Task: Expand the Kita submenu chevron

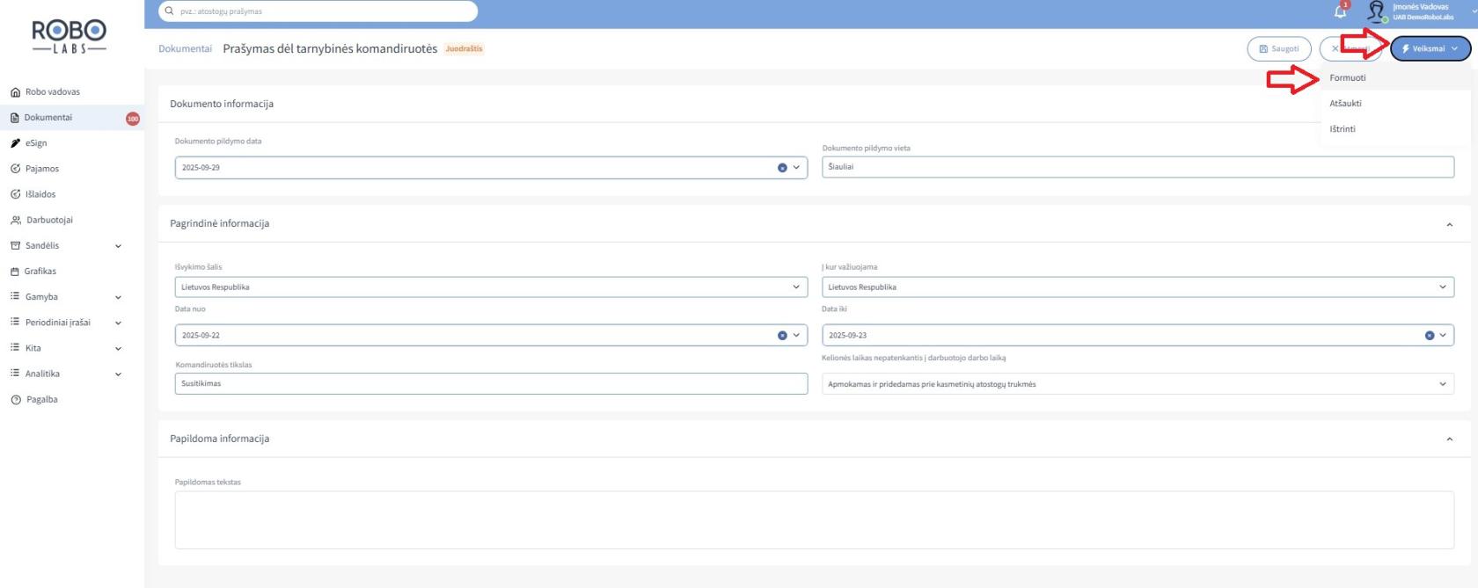Action: point(119,348)
